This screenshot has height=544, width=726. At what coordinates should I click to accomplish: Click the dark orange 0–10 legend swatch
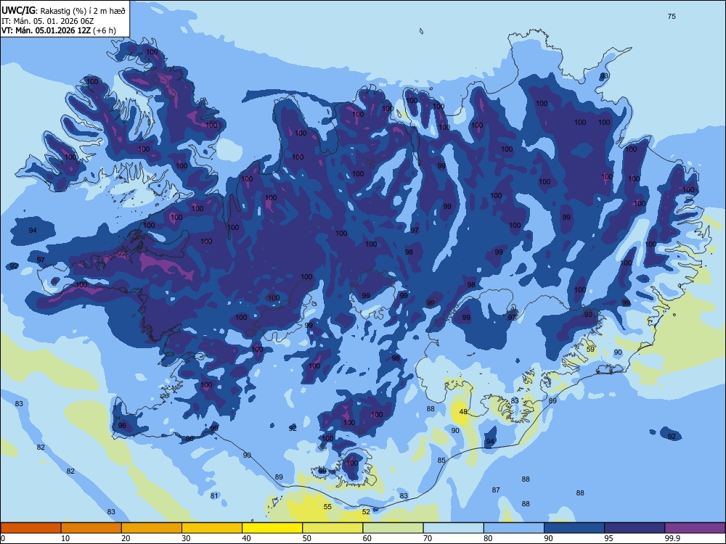click(x=31, y=528)
